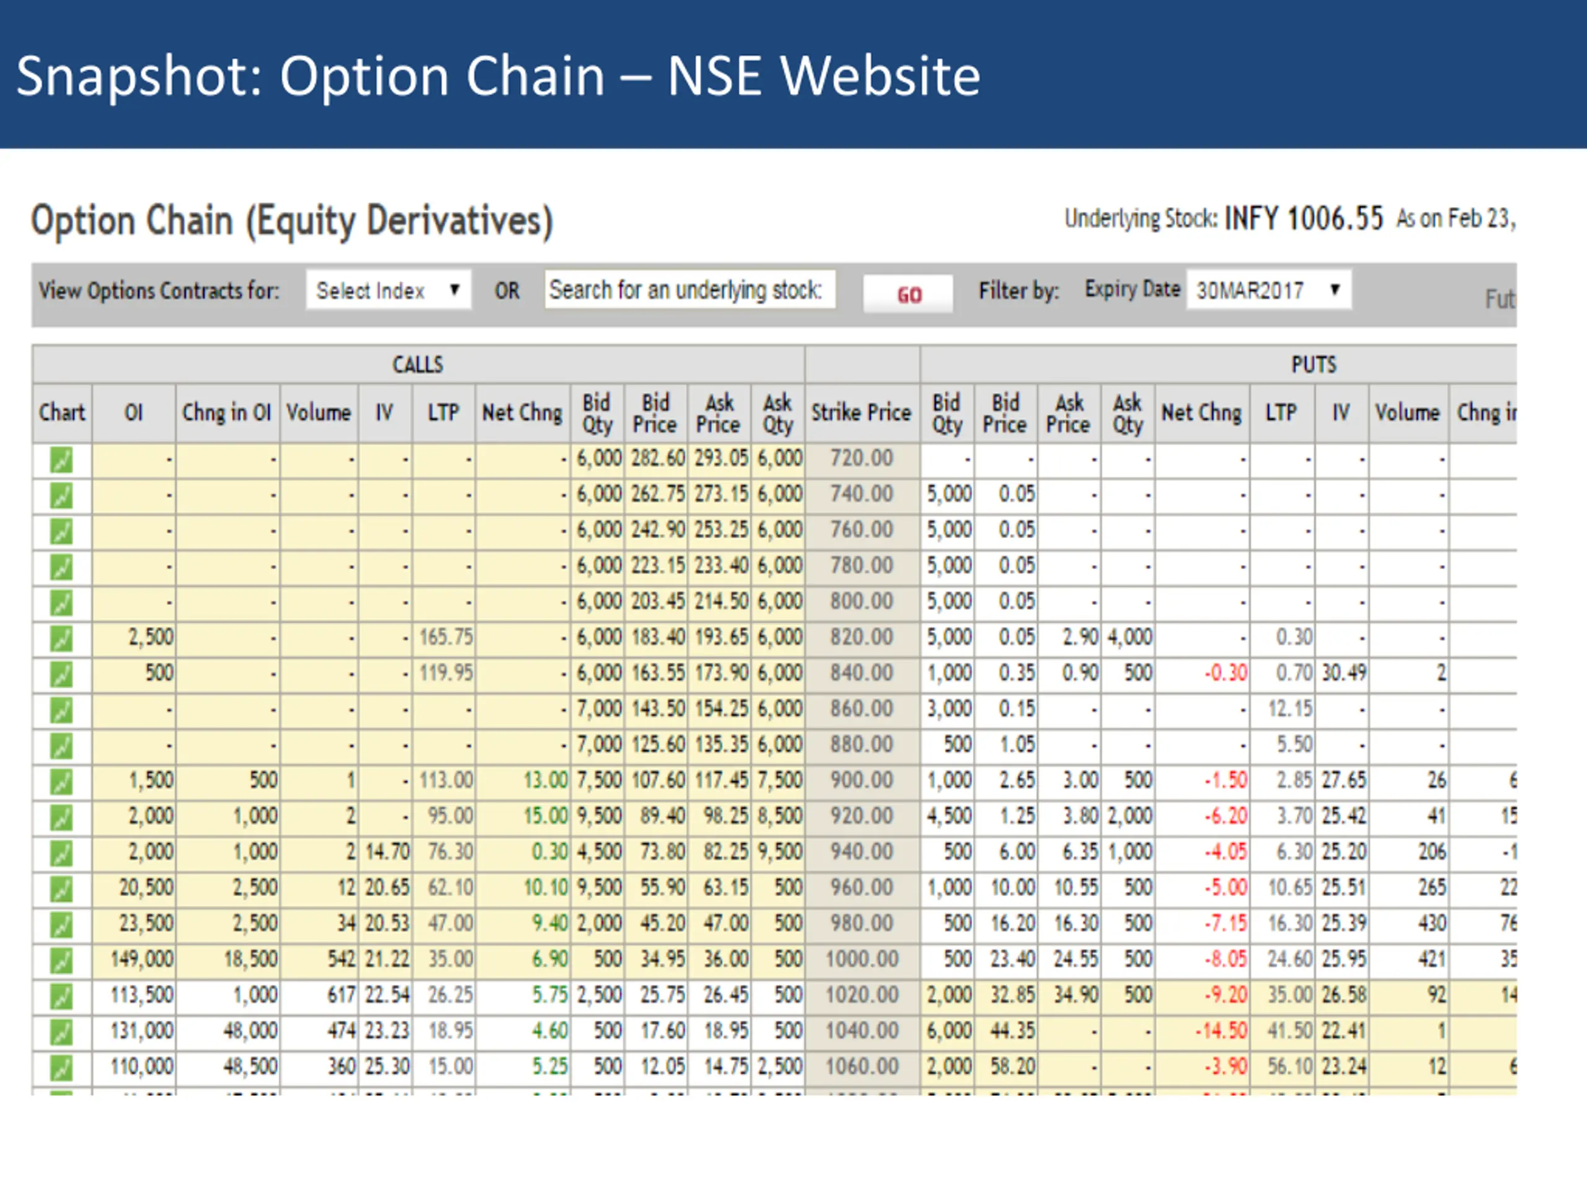Viewport: 1587px width, 1190px height.
Task: Click chart icon in 900.00 strike row
Action: (61, 782)
